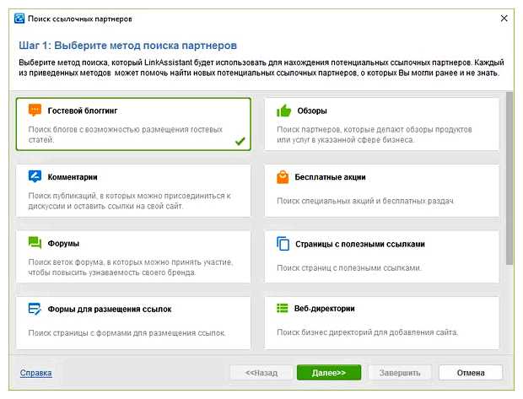Click the <<Назад button

click(x=261, y=372)
